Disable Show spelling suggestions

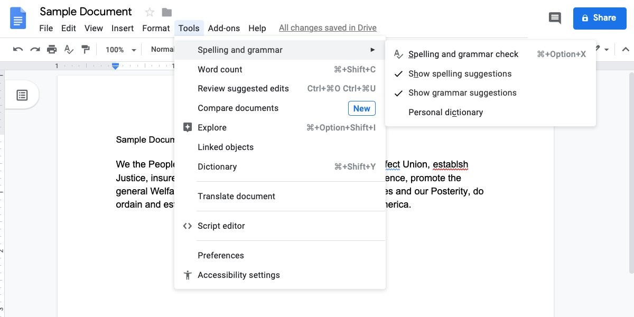(460, 73)
